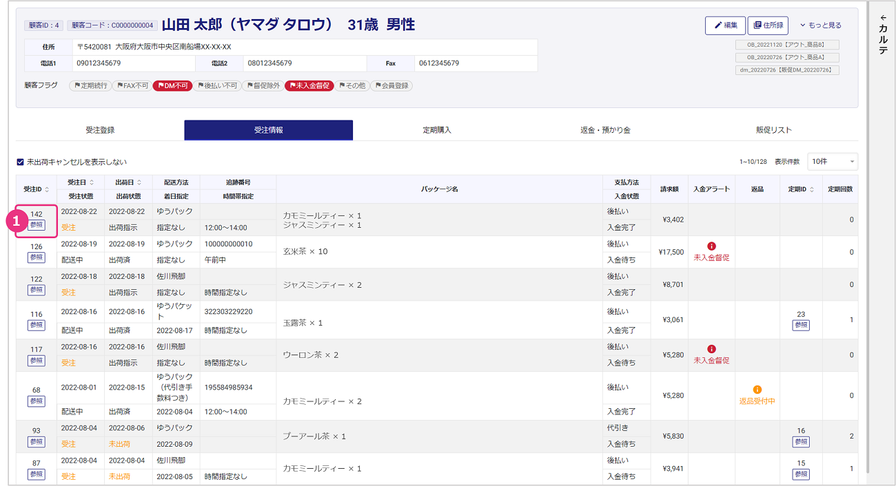
Task: Click the 編集 edit button
Action: click(x=725, y=25)
